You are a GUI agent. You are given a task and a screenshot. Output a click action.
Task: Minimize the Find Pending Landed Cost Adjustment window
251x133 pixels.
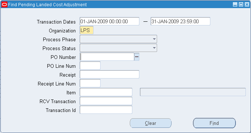(235, 5)
